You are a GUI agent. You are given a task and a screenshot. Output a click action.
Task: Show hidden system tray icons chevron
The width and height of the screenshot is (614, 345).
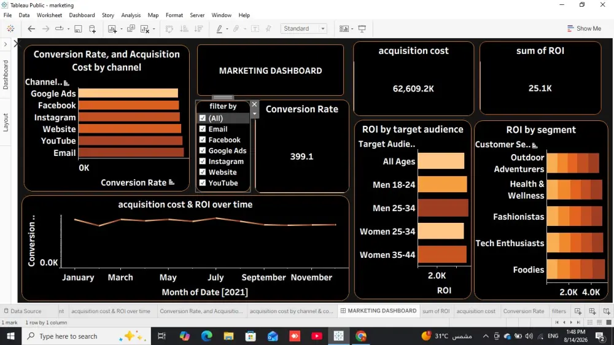pos(486,336)
